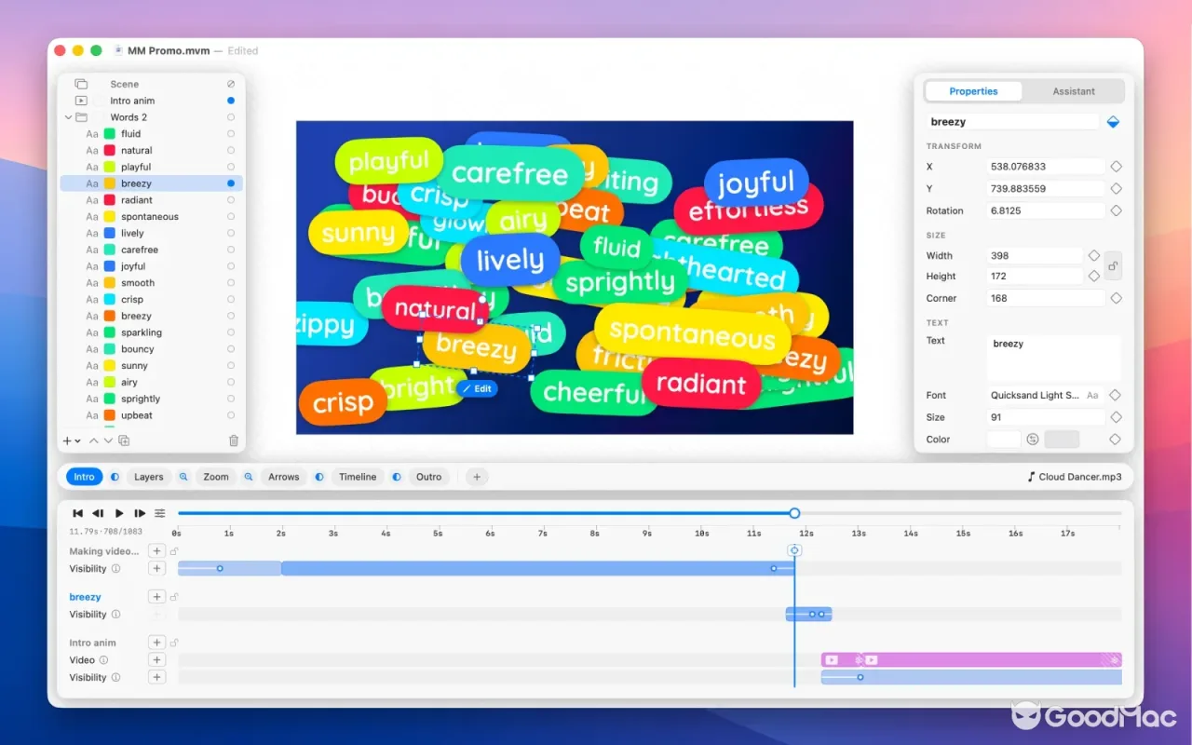Step forward one frame in playback controls
The image size is (1192, 745).
(140, 513)
